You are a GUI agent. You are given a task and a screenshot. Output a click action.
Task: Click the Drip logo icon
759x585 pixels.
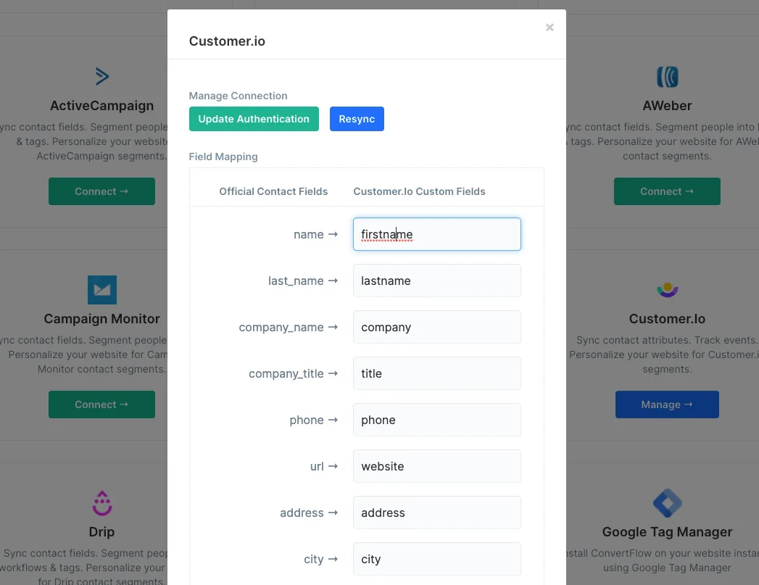[x=101, y=503]
